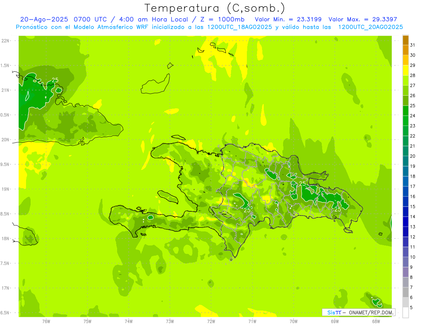
Task: Click the 75W longitude axis label
Action: [87, 321]
